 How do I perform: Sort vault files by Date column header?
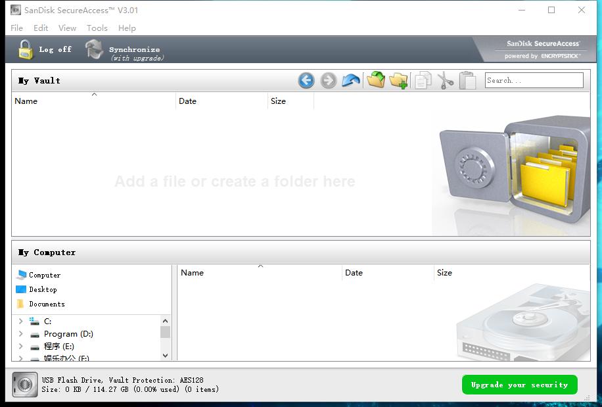tap(188, 101)
